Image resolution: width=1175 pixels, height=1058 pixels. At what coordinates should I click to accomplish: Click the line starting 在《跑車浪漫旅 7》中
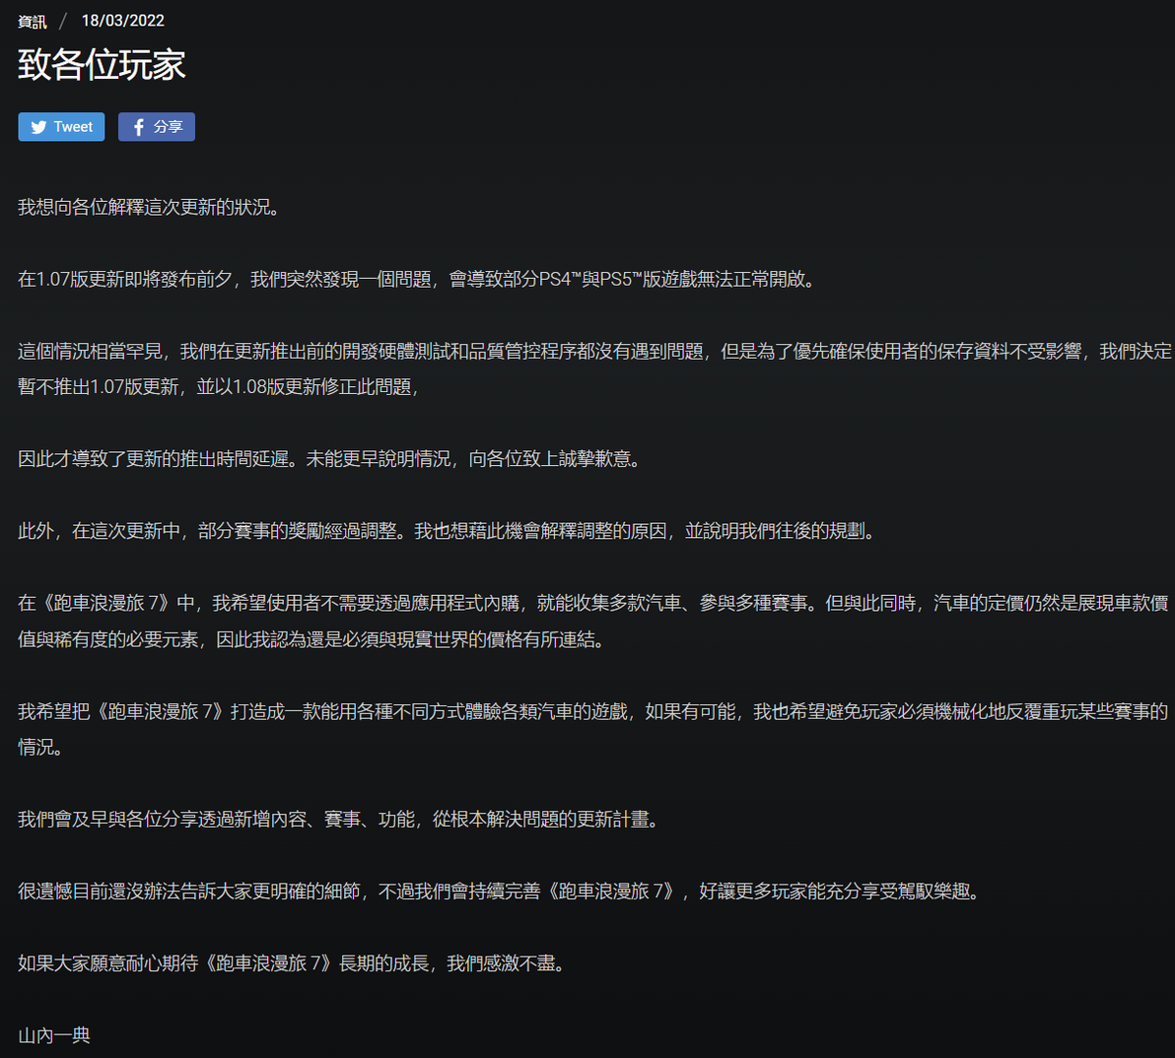592,603
